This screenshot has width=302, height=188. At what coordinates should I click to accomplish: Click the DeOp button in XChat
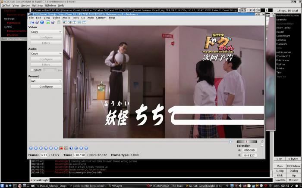(x=280, y=171)
